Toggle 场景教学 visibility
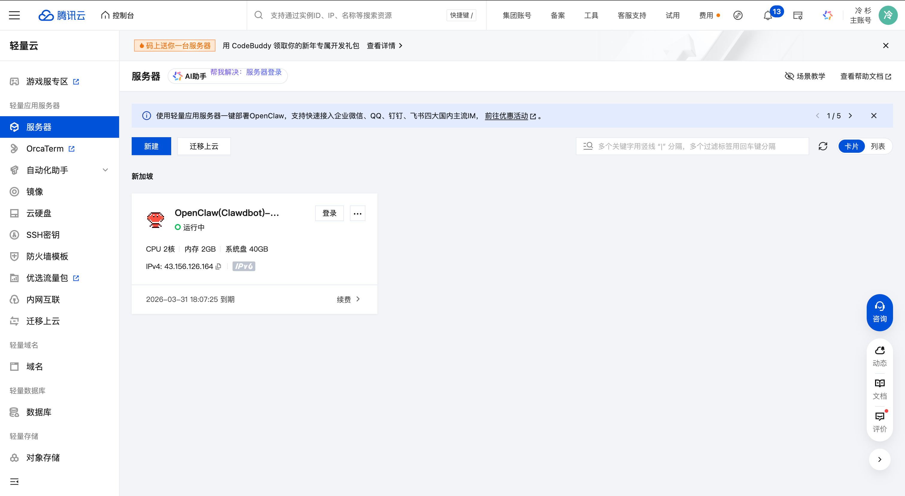This screenshot has height=496, width=905. click(x=804, y=76)
